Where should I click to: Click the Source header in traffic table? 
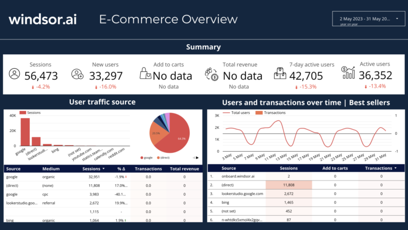pyautogui.click(x=13, y=169)
